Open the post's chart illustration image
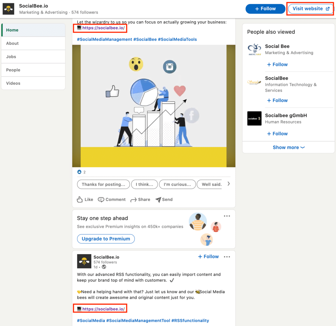 click(x=154, y=106)
